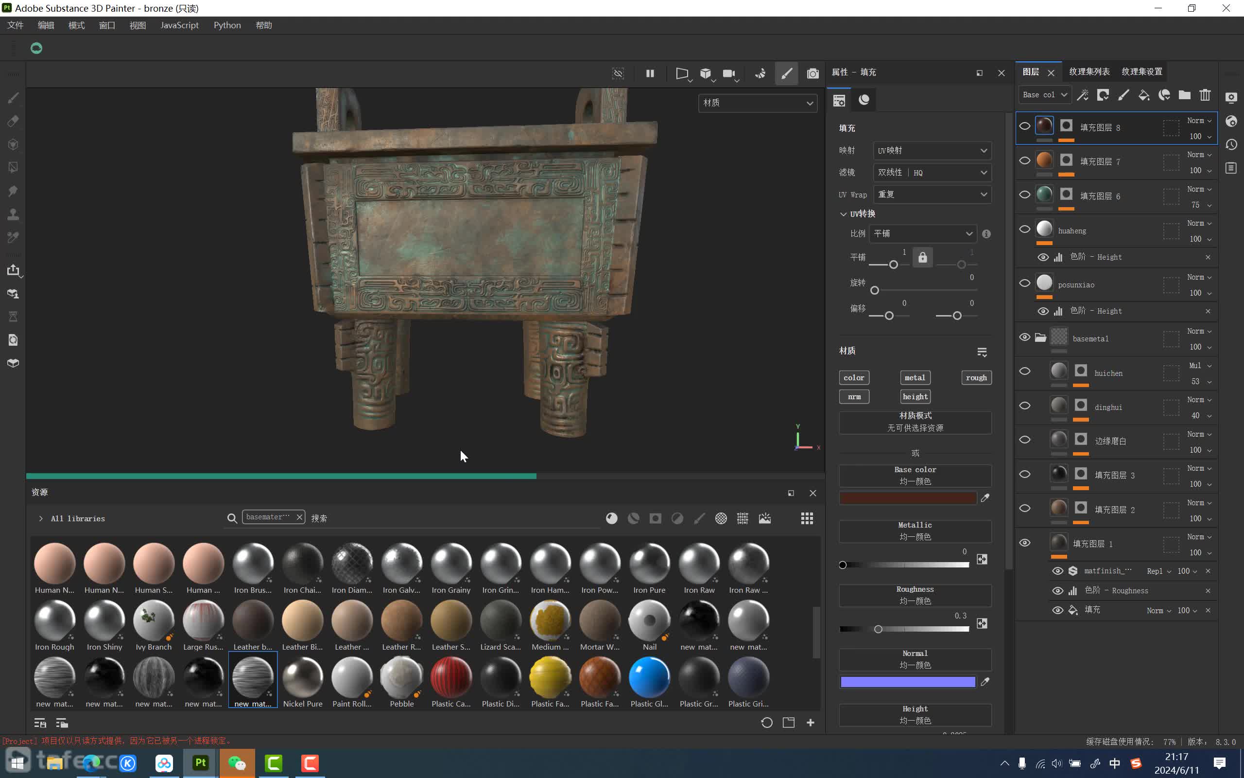Collapse the UV转换 section
The width and height of the screenshot is (1244, 778).
[843, 214]
